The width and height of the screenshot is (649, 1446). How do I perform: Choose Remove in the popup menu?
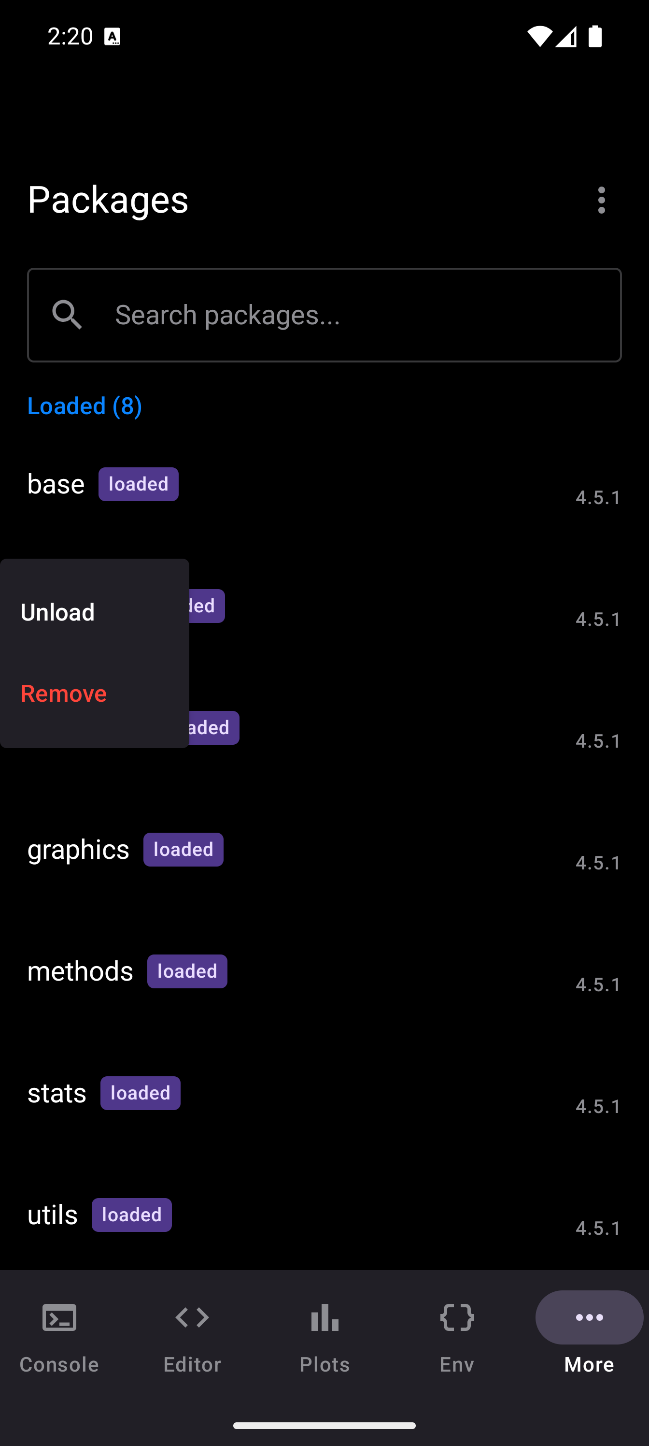[x=63, y=693]
